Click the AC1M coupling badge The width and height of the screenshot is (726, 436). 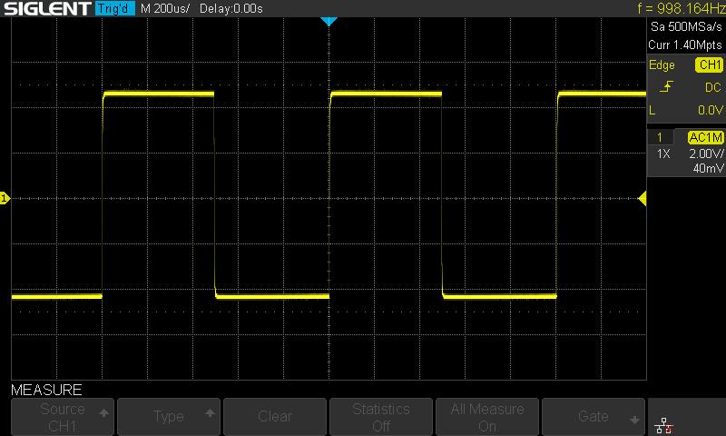(x=706, y=137)
